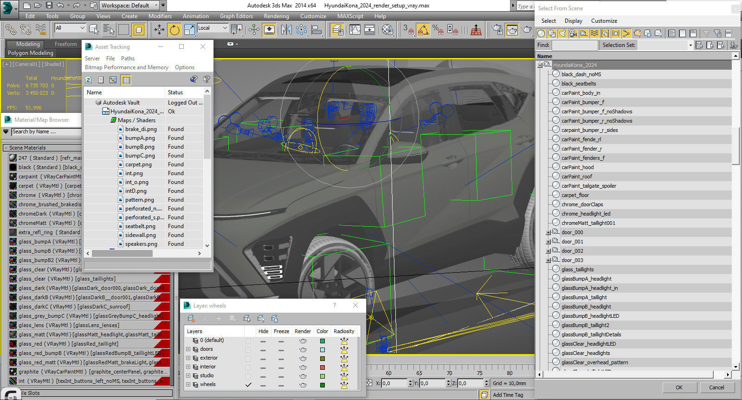Open the Modifiers menu
Image resolution: width=742 pixels, height=400 pixels.
[160, 16]
